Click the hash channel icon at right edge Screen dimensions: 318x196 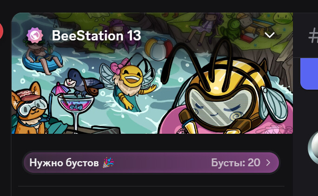click(x=313, y=36)
